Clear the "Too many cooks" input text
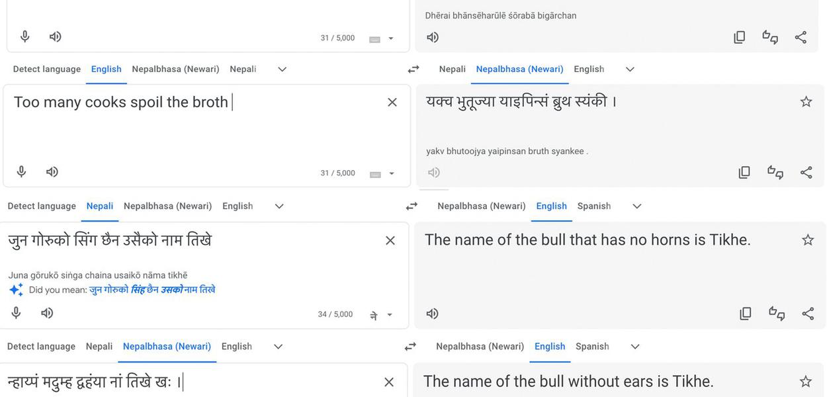 (x=392, y=101)
